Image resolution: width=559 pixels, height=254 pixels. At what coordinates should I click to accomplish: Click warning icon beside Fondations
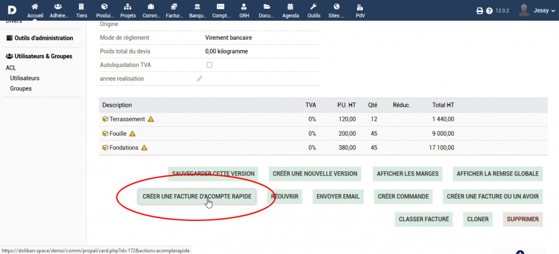pyautogui.click(x=145, y=148)
